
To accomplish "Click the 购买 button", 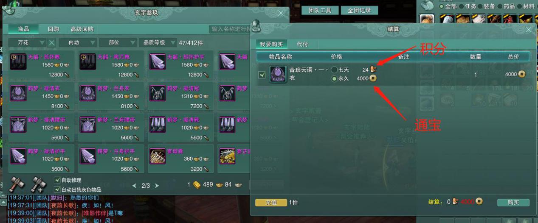I will pyautogui.click(x=513, y=203).
